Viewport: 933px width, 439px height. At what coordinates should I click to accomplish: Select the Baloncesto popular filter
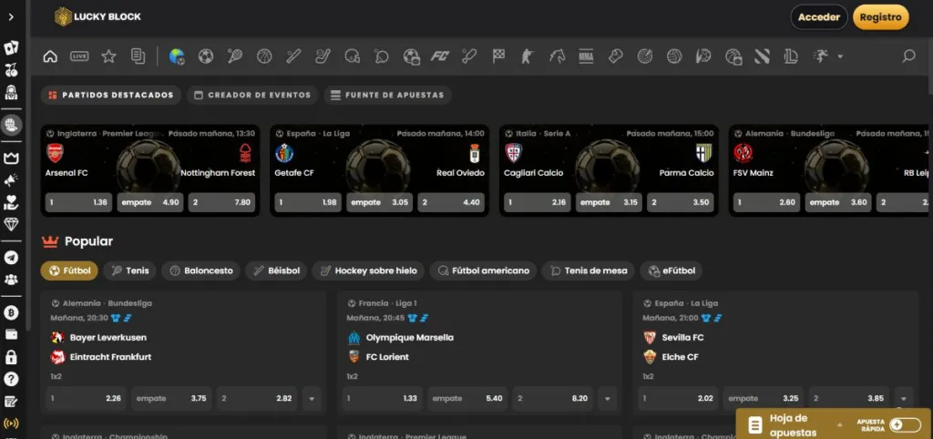[201, 271]
